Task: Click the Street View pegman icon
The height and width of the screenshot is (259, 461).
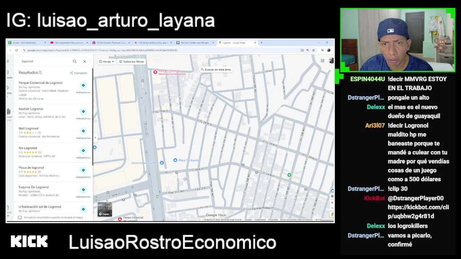Action: 332,214
